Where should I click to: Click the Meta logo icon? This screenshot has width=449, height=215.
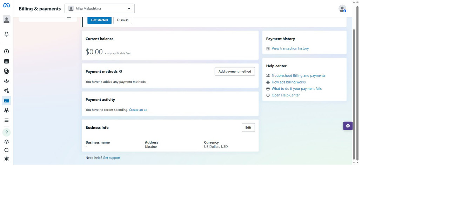tap(6, 6)
